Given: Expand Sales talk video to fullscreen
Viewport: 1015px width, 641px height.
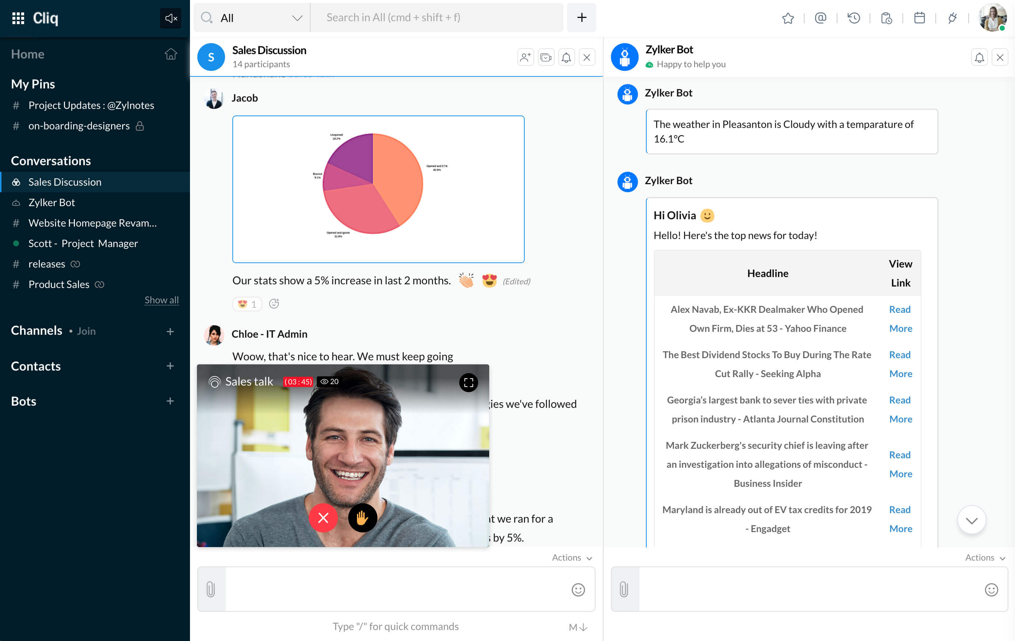Looking at the screenshot, I should pyautogui.click(x=468, y=383).
